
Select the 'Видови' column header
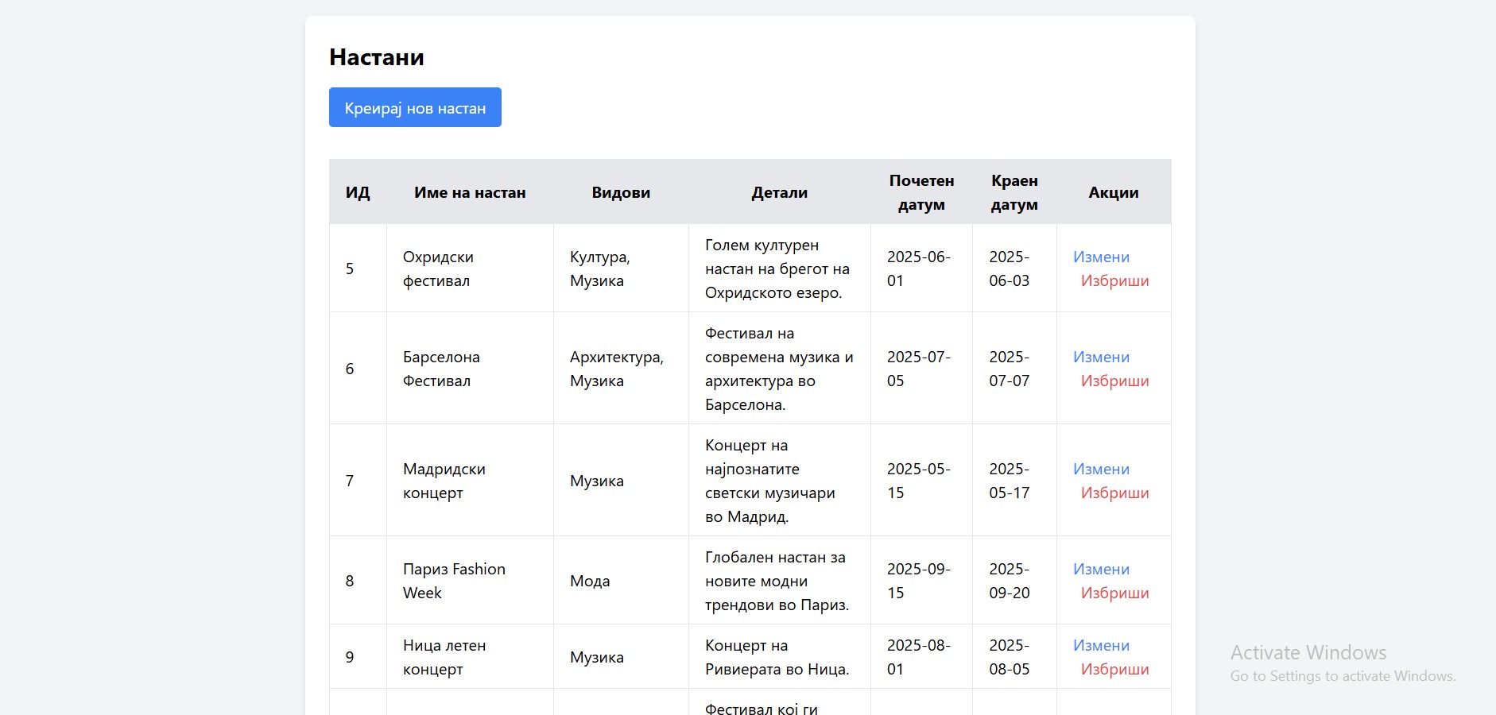click(621, 192)
